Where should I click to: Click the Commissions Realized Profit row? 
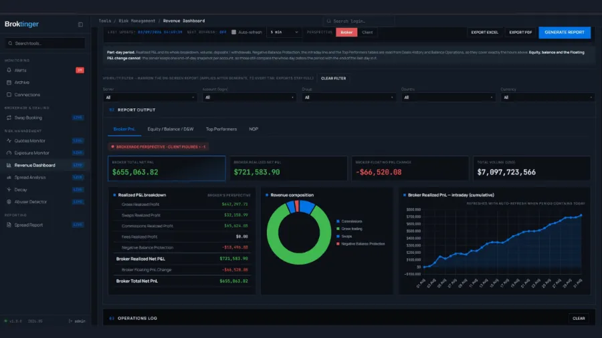pos(182,226)
